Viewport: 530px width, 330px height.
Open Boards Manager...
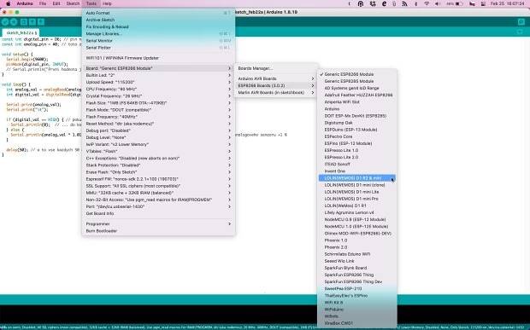[275, 68]
